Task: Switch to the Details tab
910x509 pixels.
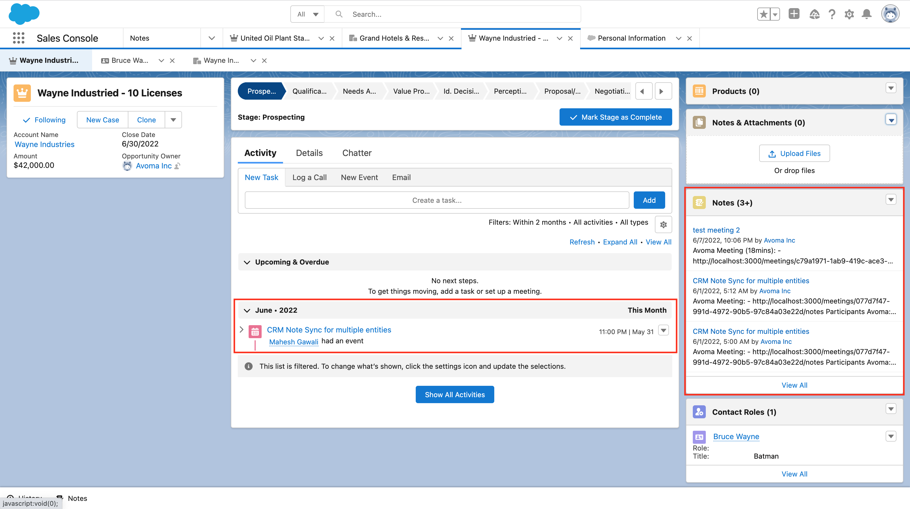Action: pos(309,153)
